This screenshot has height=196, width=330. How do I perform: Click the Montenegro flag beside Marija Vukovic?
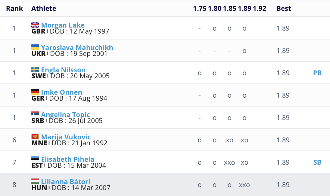point(35,137)
